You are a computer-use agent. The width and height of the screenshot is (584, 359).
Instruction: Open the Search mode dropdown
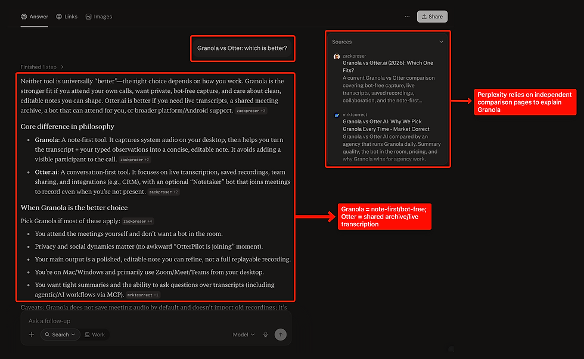60,335
